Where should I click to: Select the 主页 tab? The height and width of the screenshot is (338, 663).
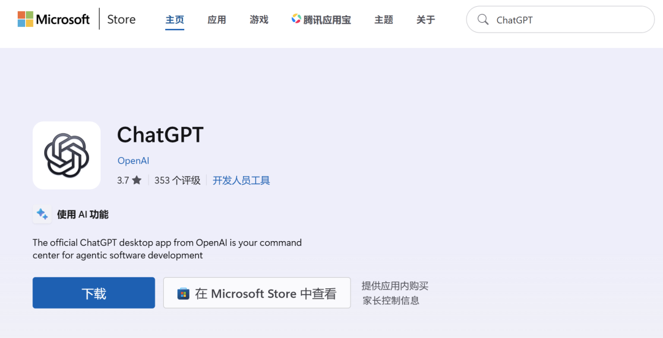tap(174, 20)
